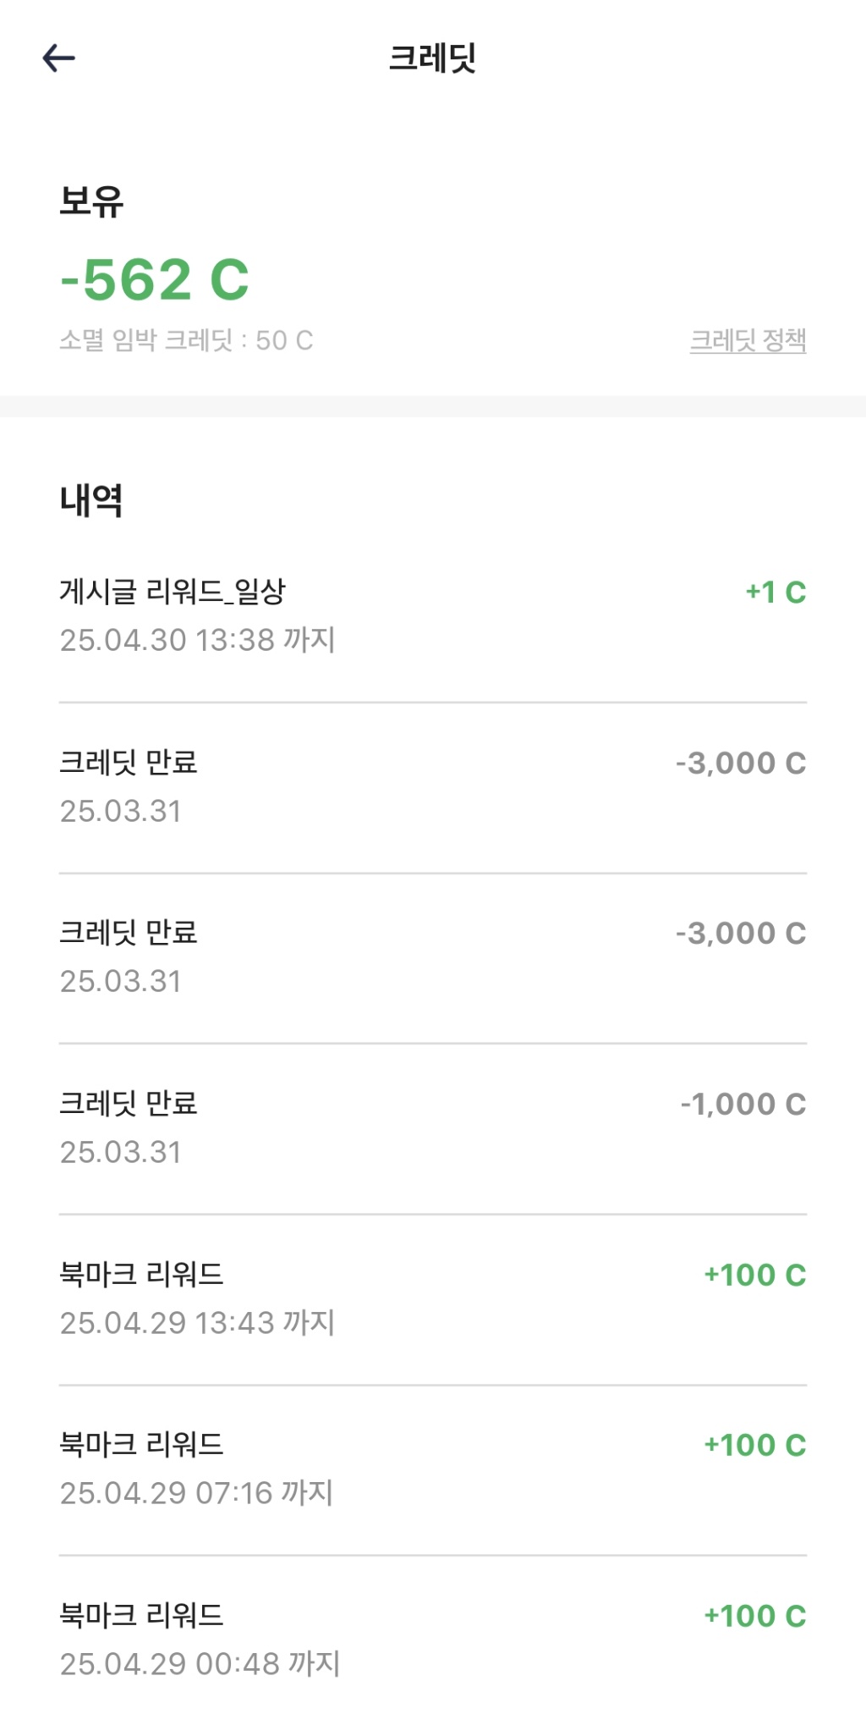Open the 크레딧 정책 link
This screenshot has height=1714, width=866.
click(748, 340)
